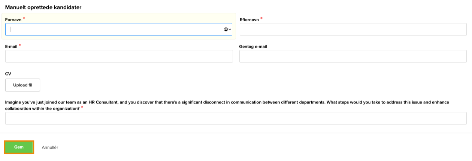Click the red asterisk after the question text

[x=82, y=108]
